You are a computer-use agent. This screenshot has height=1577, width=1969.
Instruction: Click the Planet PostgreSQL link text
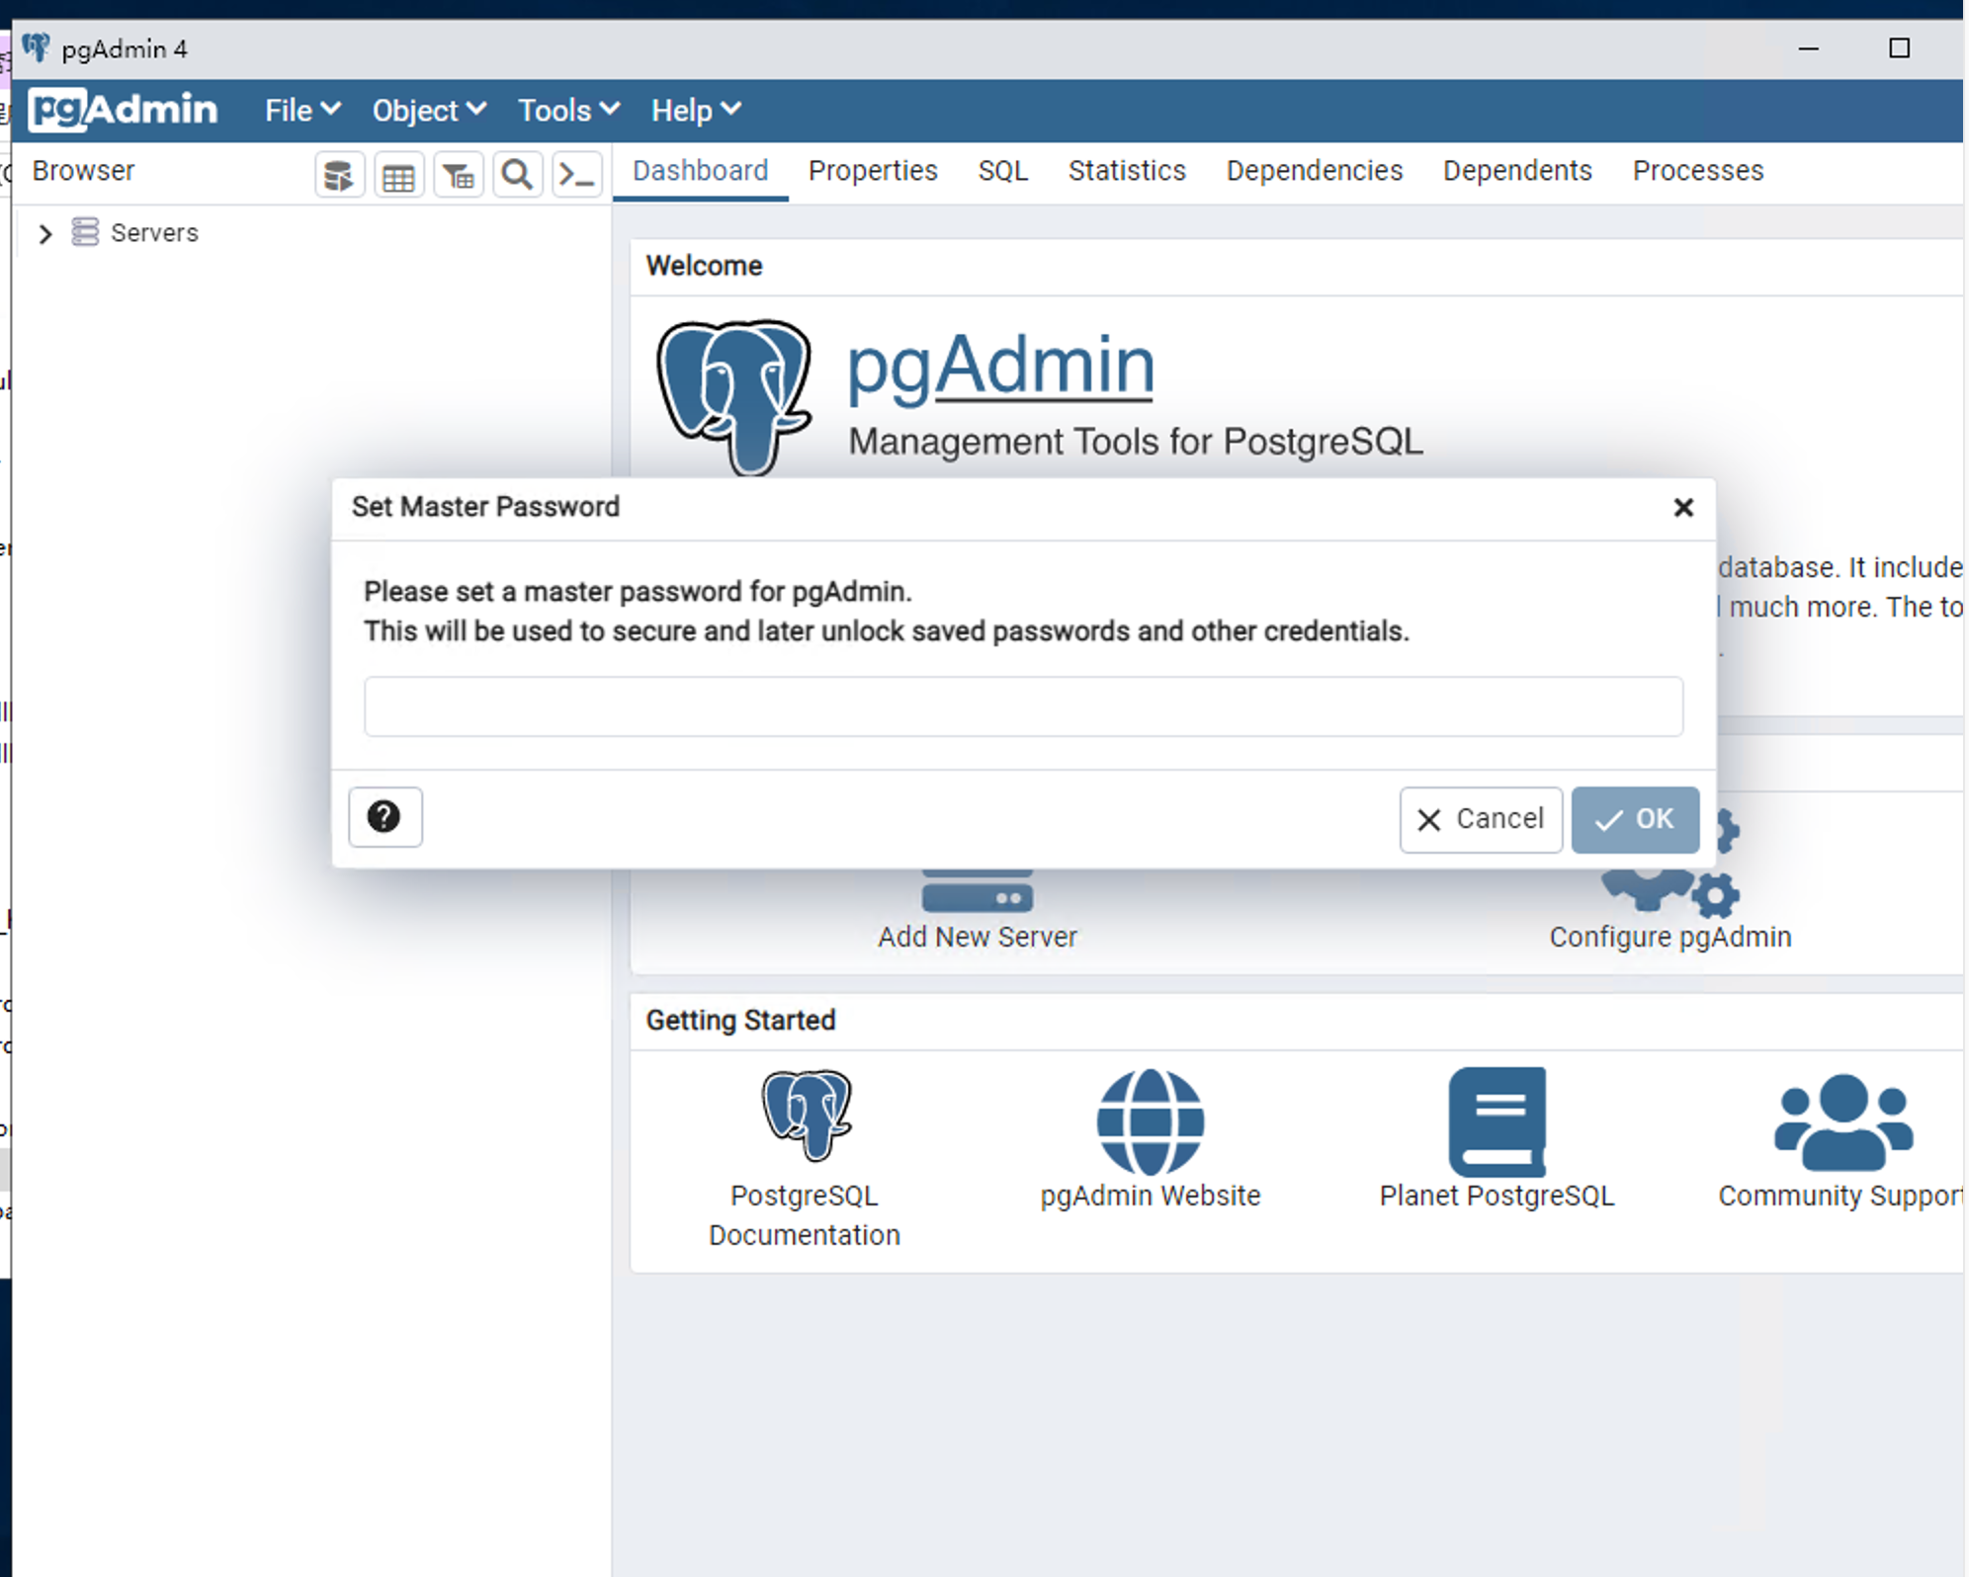1497,1196
